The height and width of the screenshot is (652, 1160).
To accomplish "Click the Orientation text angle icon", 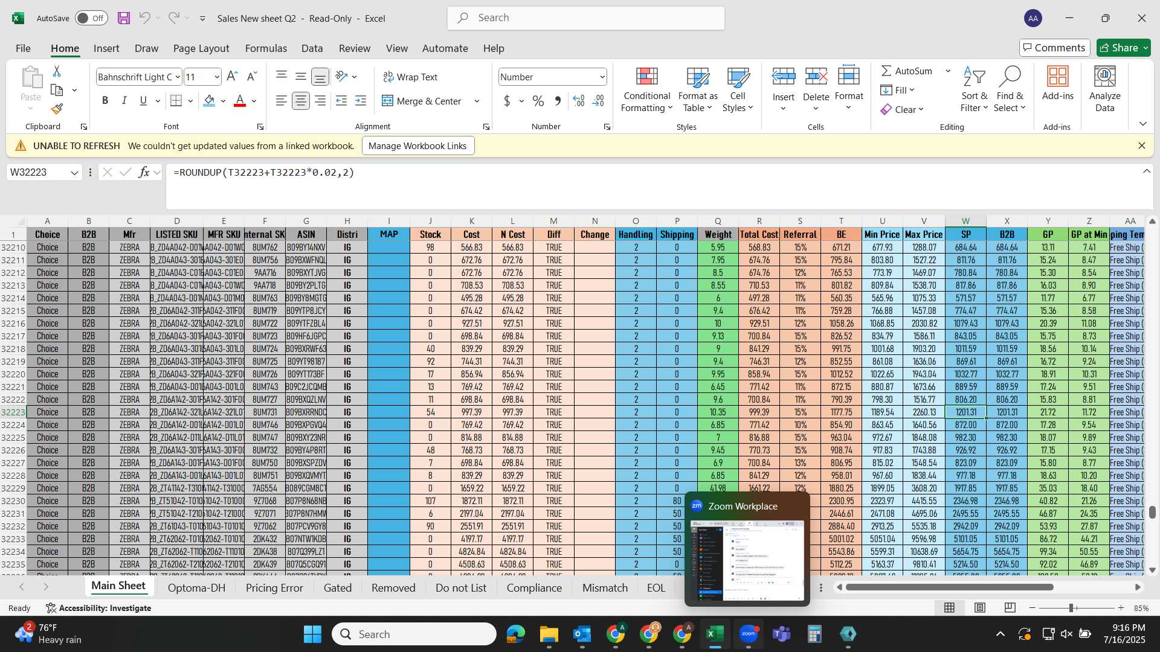I will 342,77.
